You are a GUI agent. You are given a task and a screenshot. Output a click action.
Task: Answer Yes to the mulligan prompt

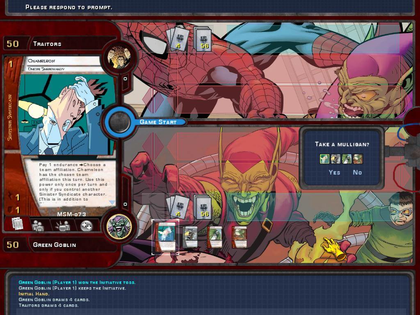click(x=334, y=172)
